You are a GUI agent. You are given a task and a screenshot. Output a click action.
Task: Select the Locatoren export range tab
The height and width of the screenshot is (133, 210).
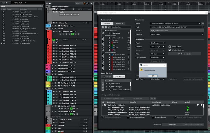107,77
